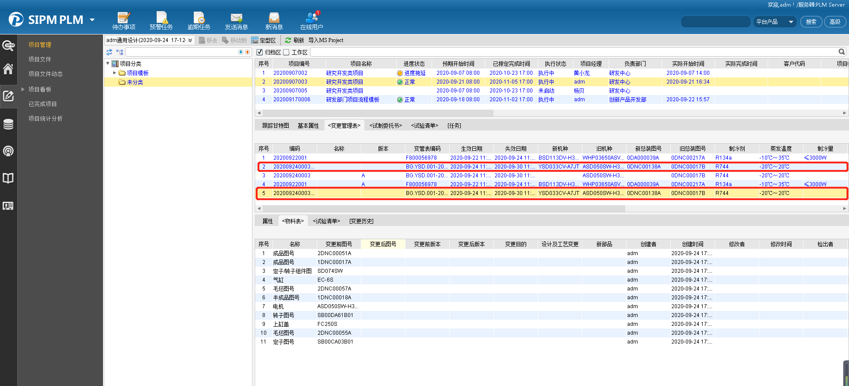Screen dimensions: 849x386
Task: Click the home icon in left sidebar
Action: [8, 69]
